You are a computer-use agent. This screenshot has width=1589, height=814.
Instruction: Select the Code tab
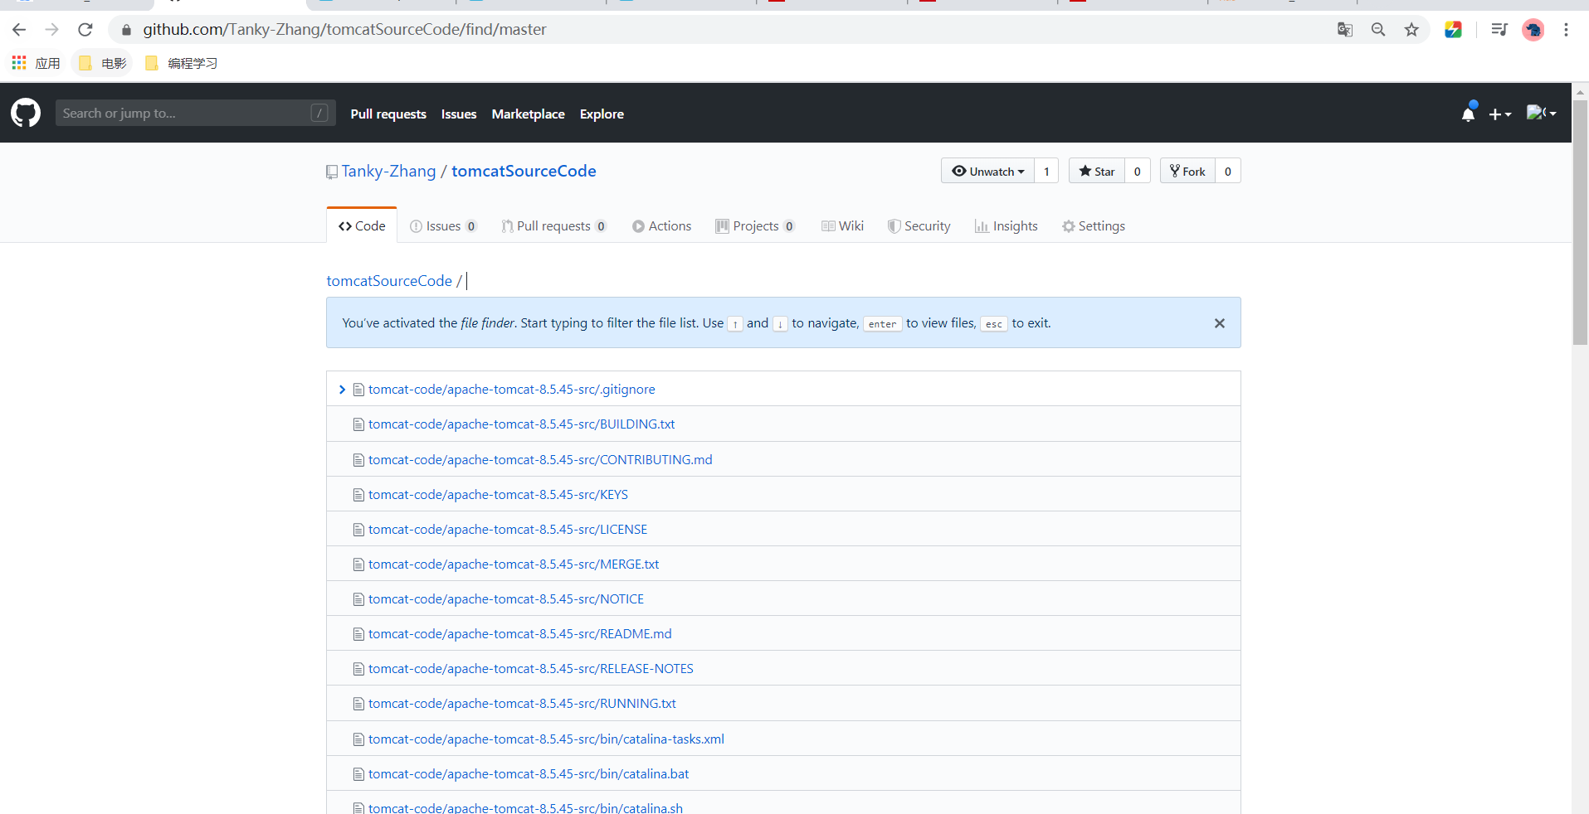(362, 225)
